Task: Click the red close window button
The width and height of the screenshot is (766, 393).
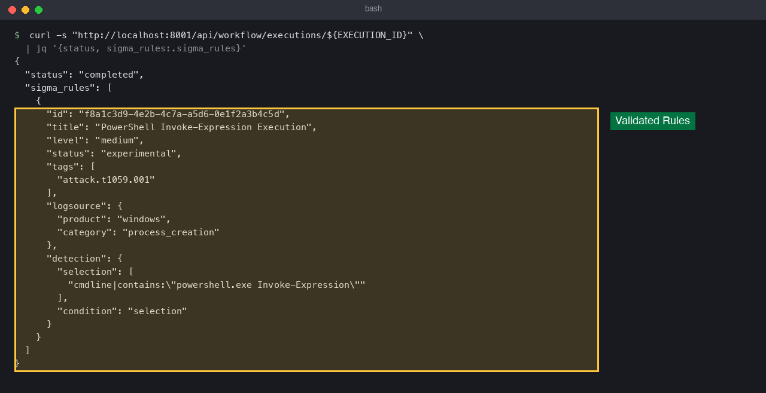Action: 12,10
